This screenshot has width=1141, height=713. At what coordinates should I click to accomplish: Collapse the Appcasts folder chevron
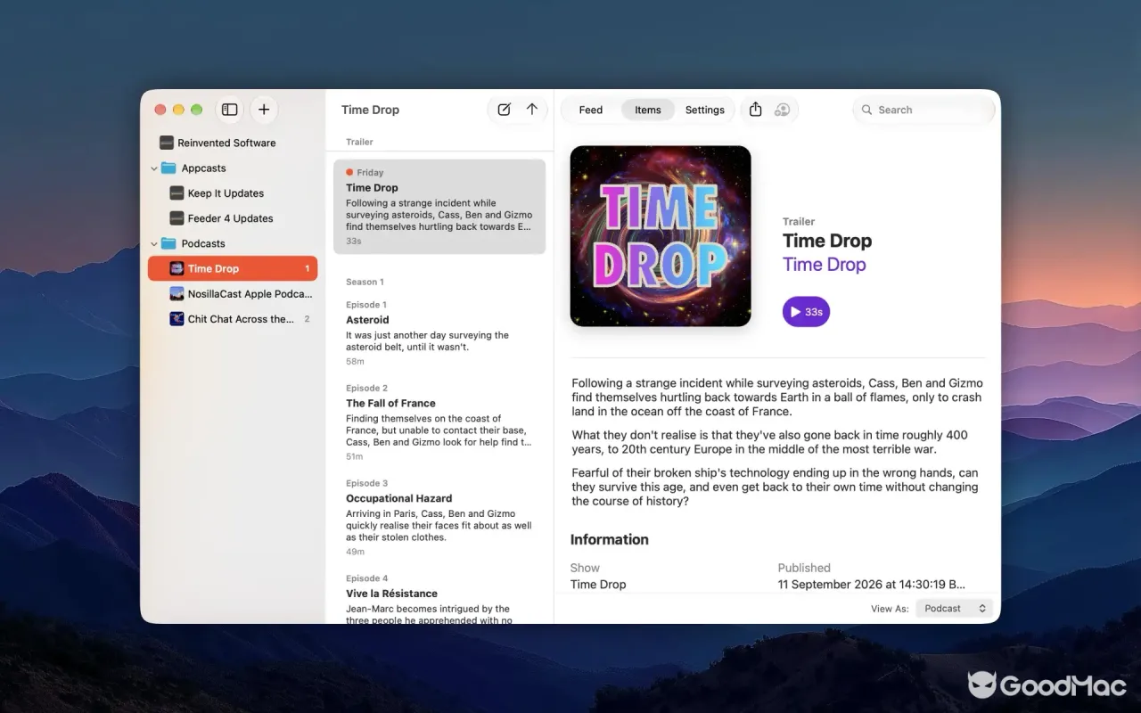(154, 168)
